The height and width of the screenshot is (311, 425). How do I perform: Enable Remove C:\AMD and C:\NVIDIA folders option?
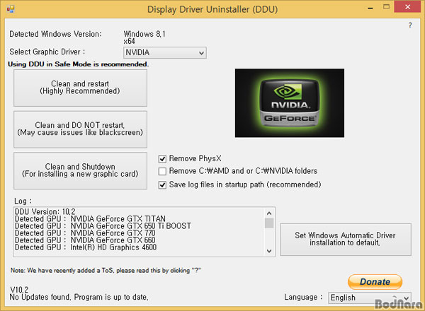[x=163, y=171]
